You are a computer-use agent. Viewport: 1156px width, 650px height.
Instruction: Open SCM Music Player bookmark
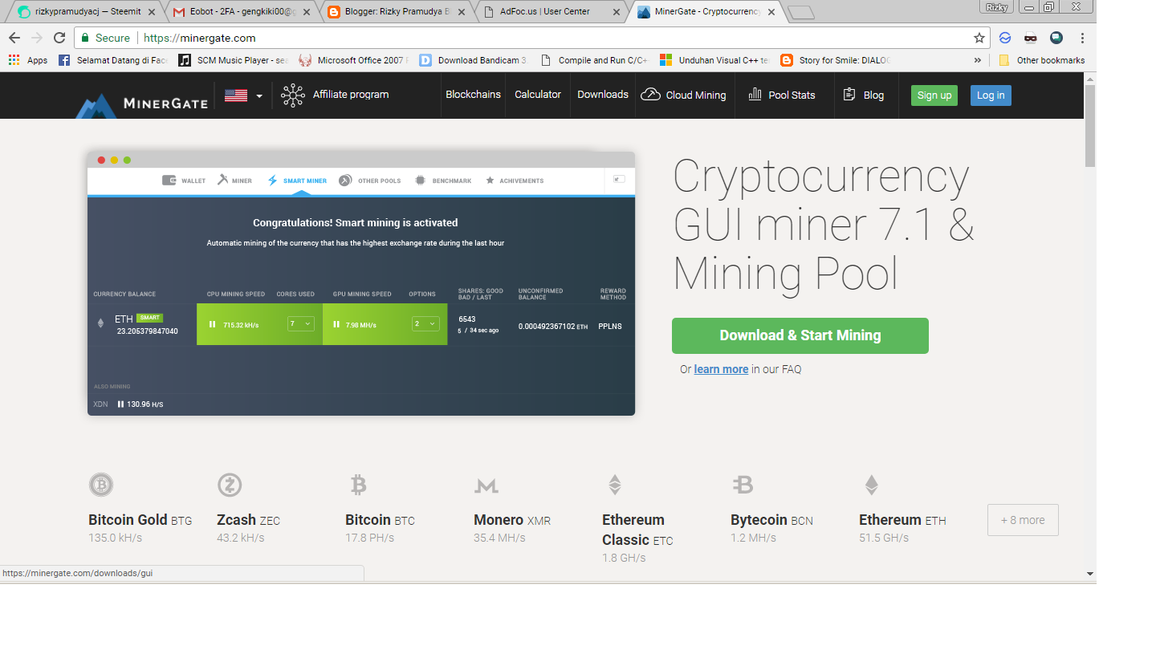click(x=234, y=60)
